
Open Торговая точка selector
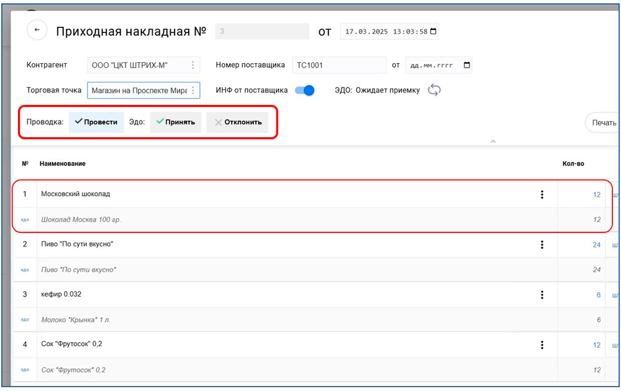[193, 91]
